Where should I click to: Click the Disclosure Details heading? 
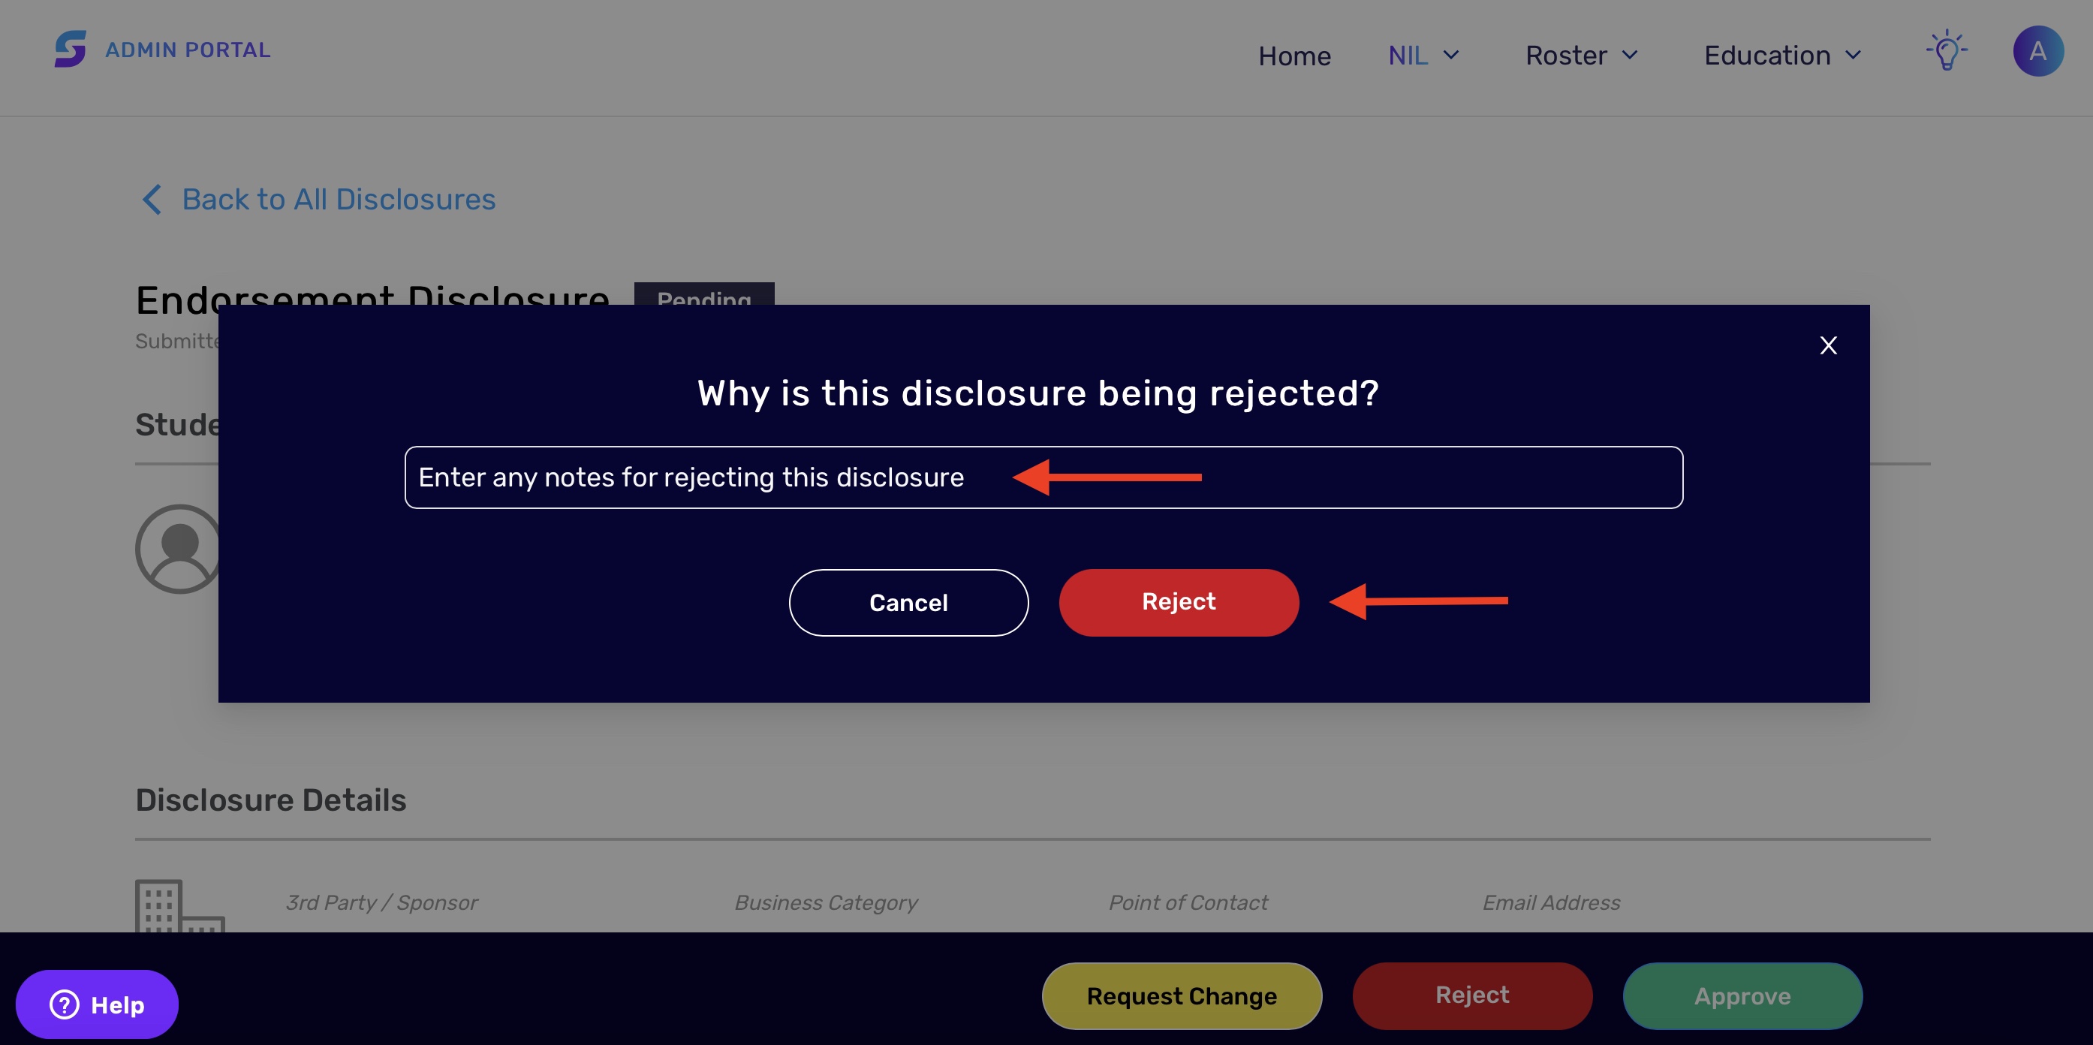click(270, 800)
